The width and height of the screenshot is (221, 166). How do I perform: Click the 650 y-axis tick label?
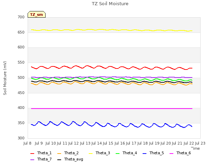point(21,32)
